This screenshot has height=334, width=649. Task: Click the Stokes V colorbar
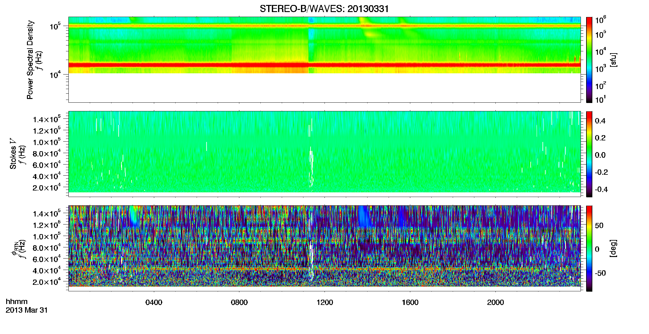click(x=589, y=154)
